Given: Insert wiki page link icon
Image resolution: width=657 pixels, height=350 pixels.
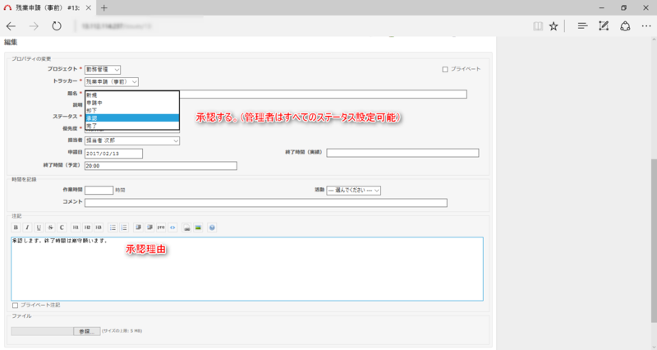Looking at the screenshot, I should [187, 228].
